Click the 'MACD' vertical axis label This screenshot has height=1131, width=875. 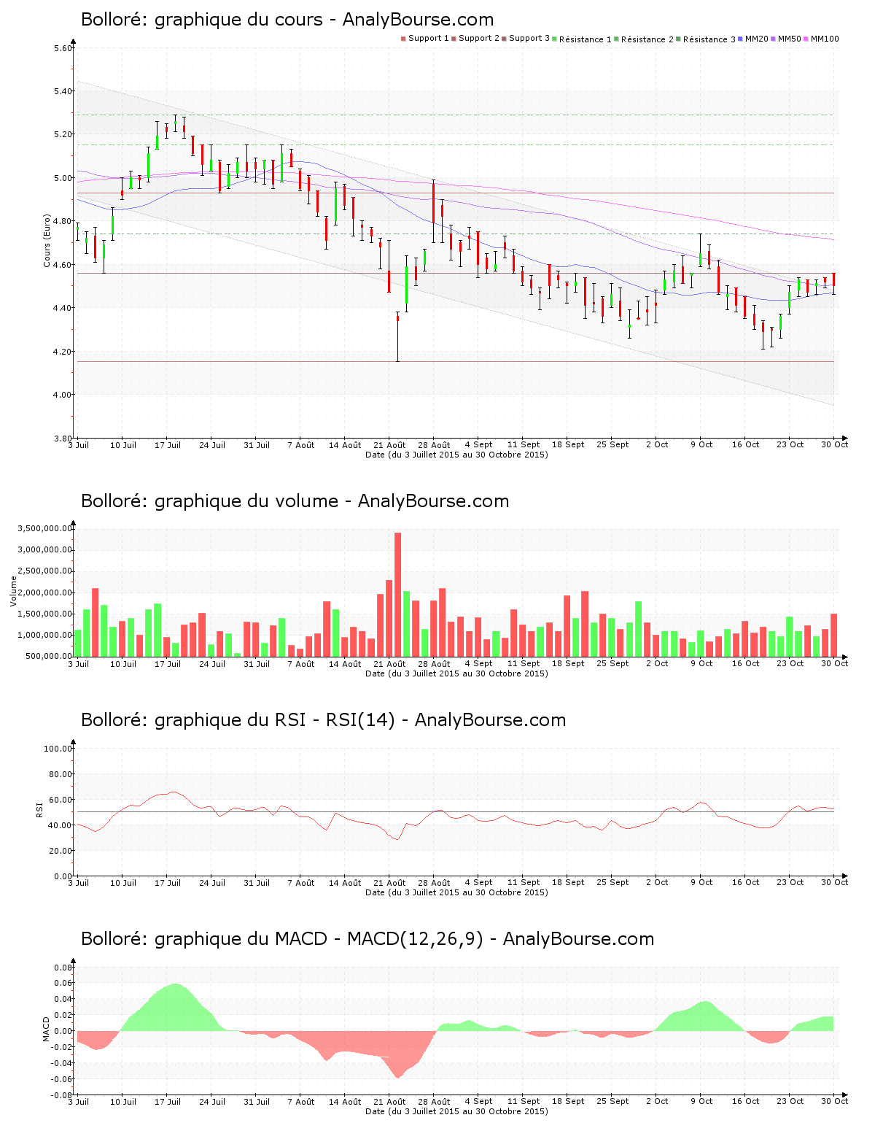tap(46, 1029)
